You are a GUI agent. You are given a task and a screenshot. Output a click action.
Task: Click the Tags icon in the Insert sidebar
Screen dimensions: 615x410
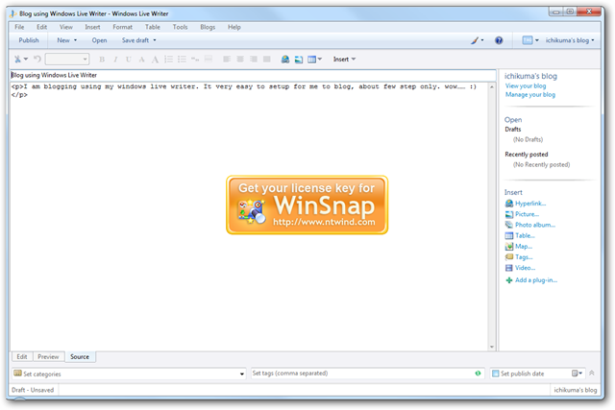[x=509, y=256]
